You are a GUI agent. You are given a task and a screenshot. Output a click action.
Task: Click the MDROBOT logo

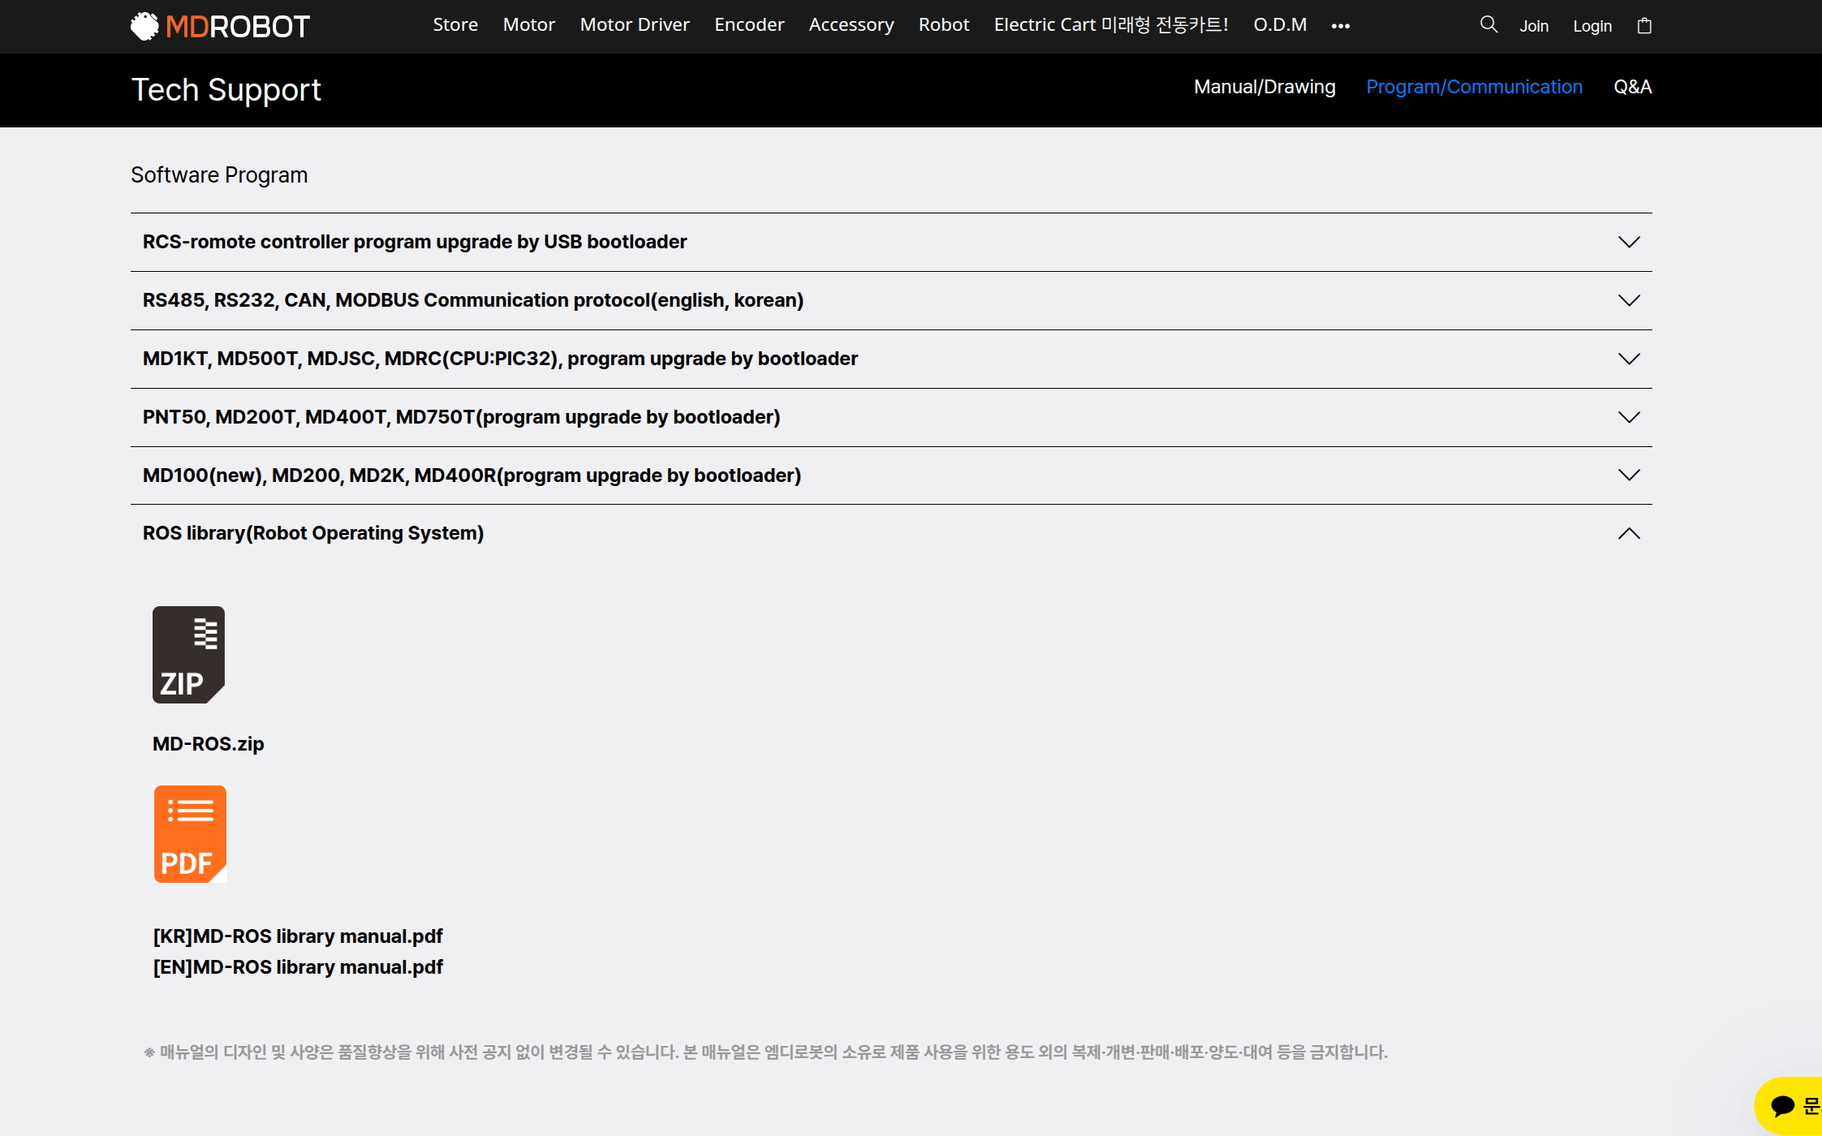[220, 26]
